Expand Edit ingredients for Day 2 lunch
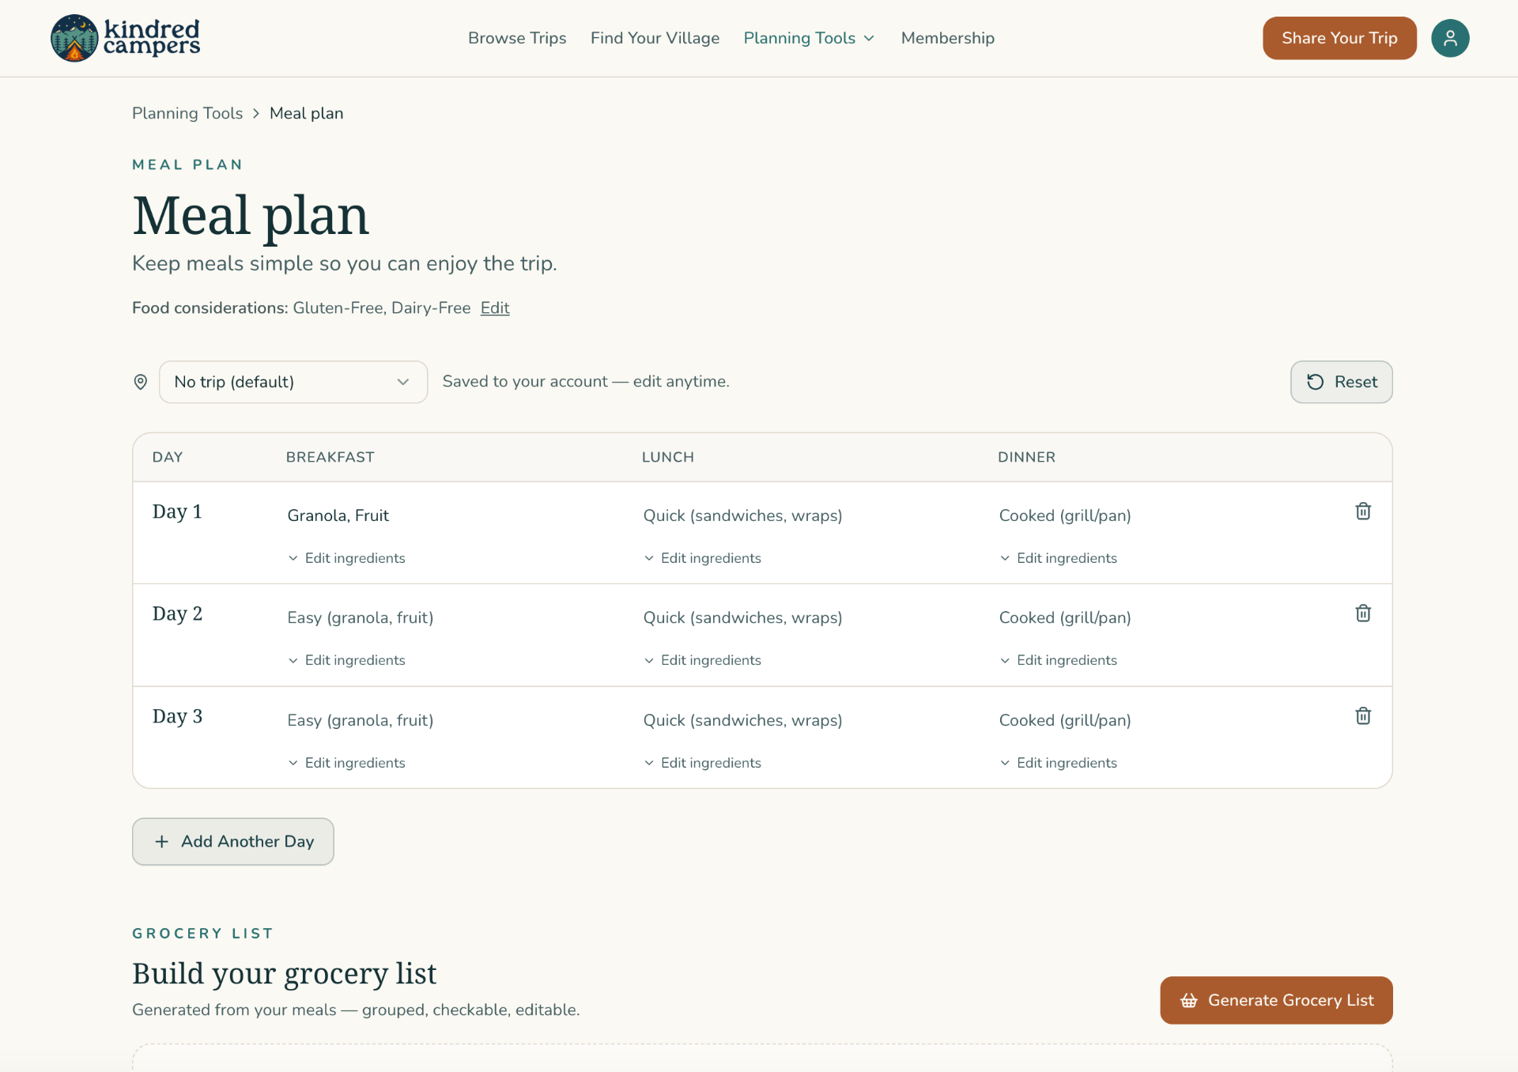Image resolution: width=1518 pixels, height=1072 pixels. (x=702, y=660)
